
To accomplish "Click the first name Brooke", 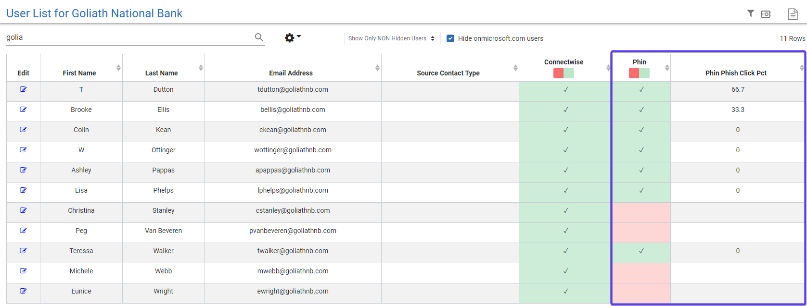I will tap(81, 110).
